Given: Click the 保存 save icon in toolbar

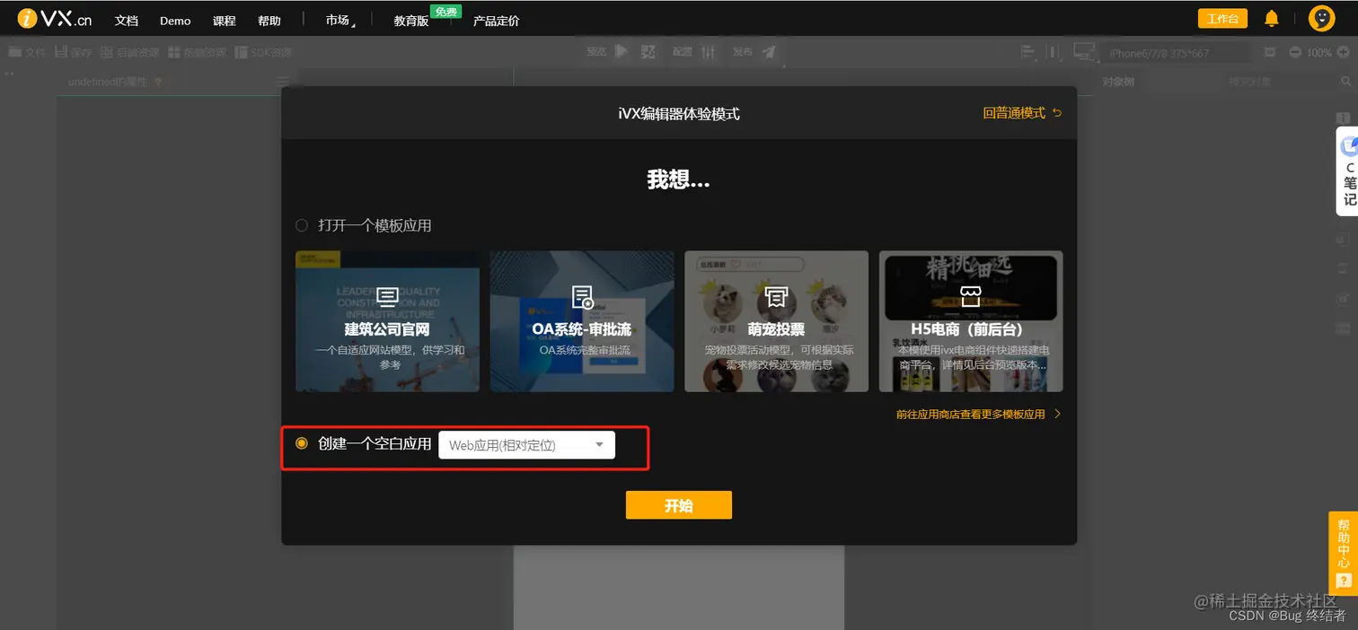Looking at the screenshot, I should pos(61,52).
